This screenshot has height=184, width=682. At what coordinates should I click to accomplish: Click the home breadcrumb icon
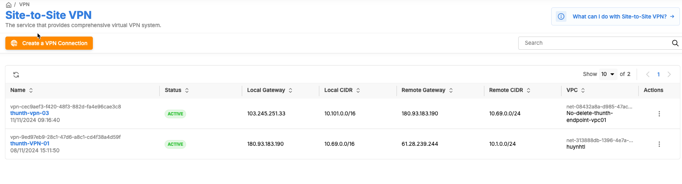(9, 5)
